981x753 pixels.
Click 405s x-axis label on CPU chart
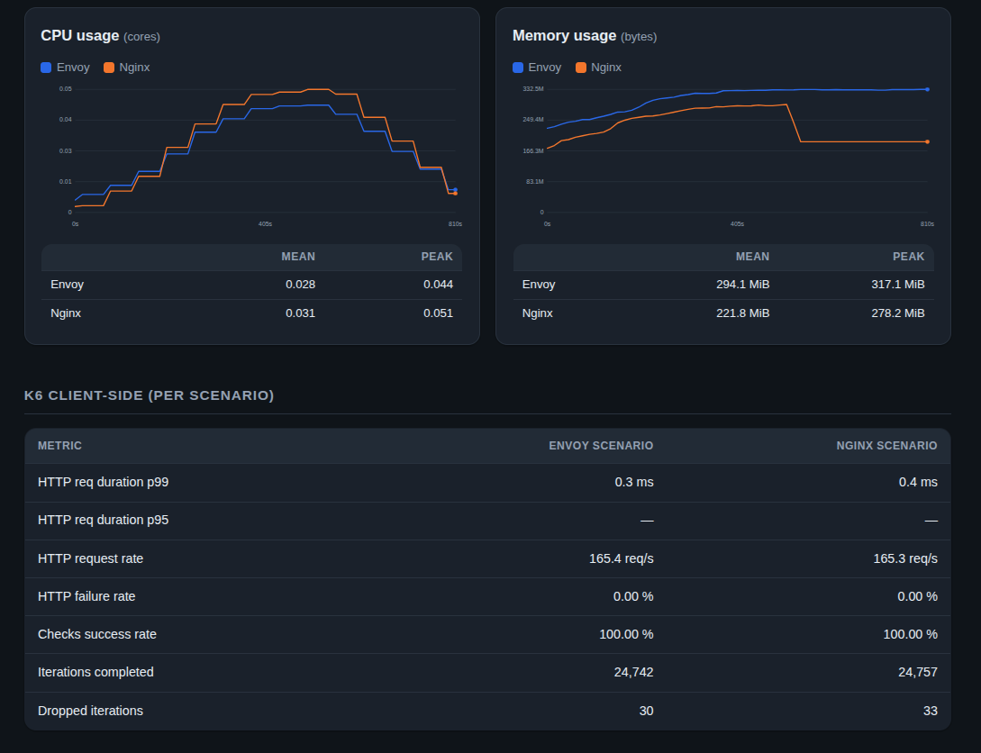pyautogui.click(x=265, y=224)
